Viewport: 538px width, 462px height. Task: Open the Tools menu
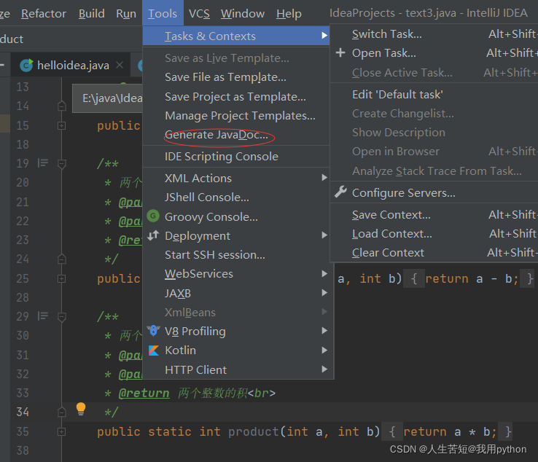[163, 13]
